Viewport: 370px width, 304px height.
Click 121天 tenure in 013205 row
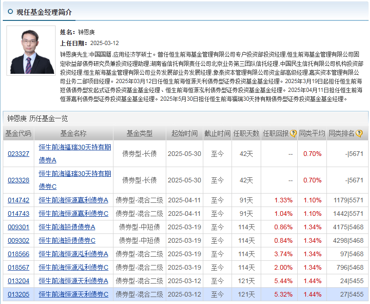[x=246, y=295]
